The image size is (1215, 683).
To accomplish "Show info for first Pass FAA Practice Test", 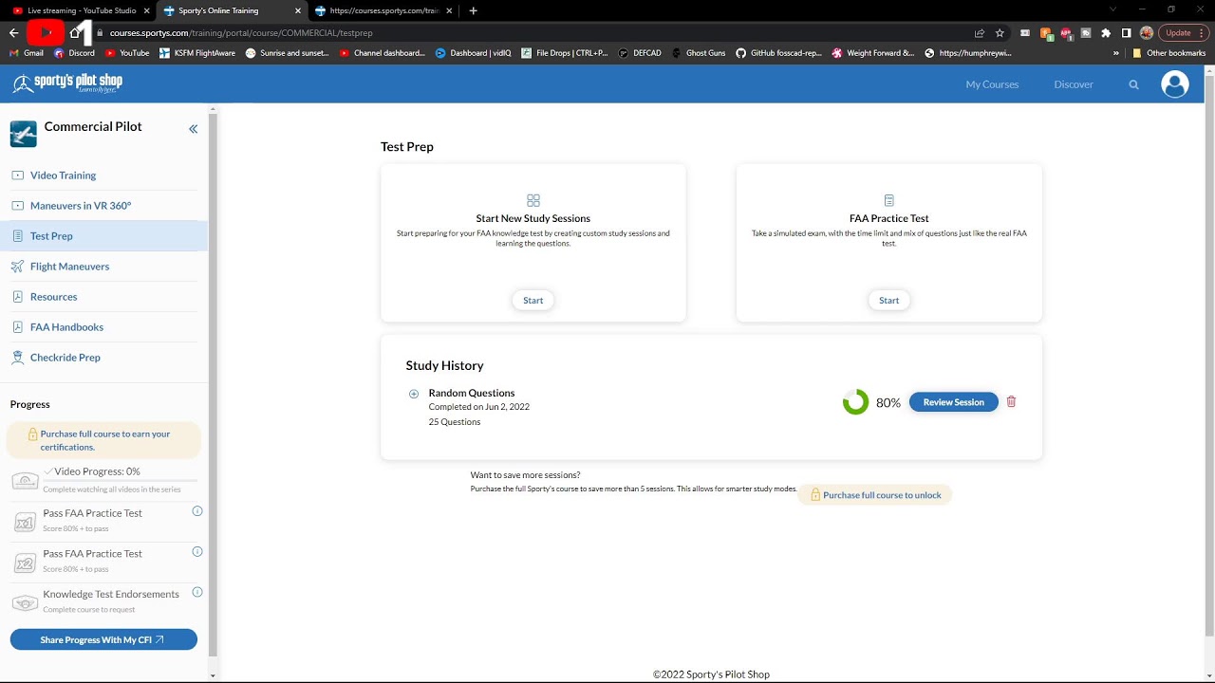I will tap(197, 511).
